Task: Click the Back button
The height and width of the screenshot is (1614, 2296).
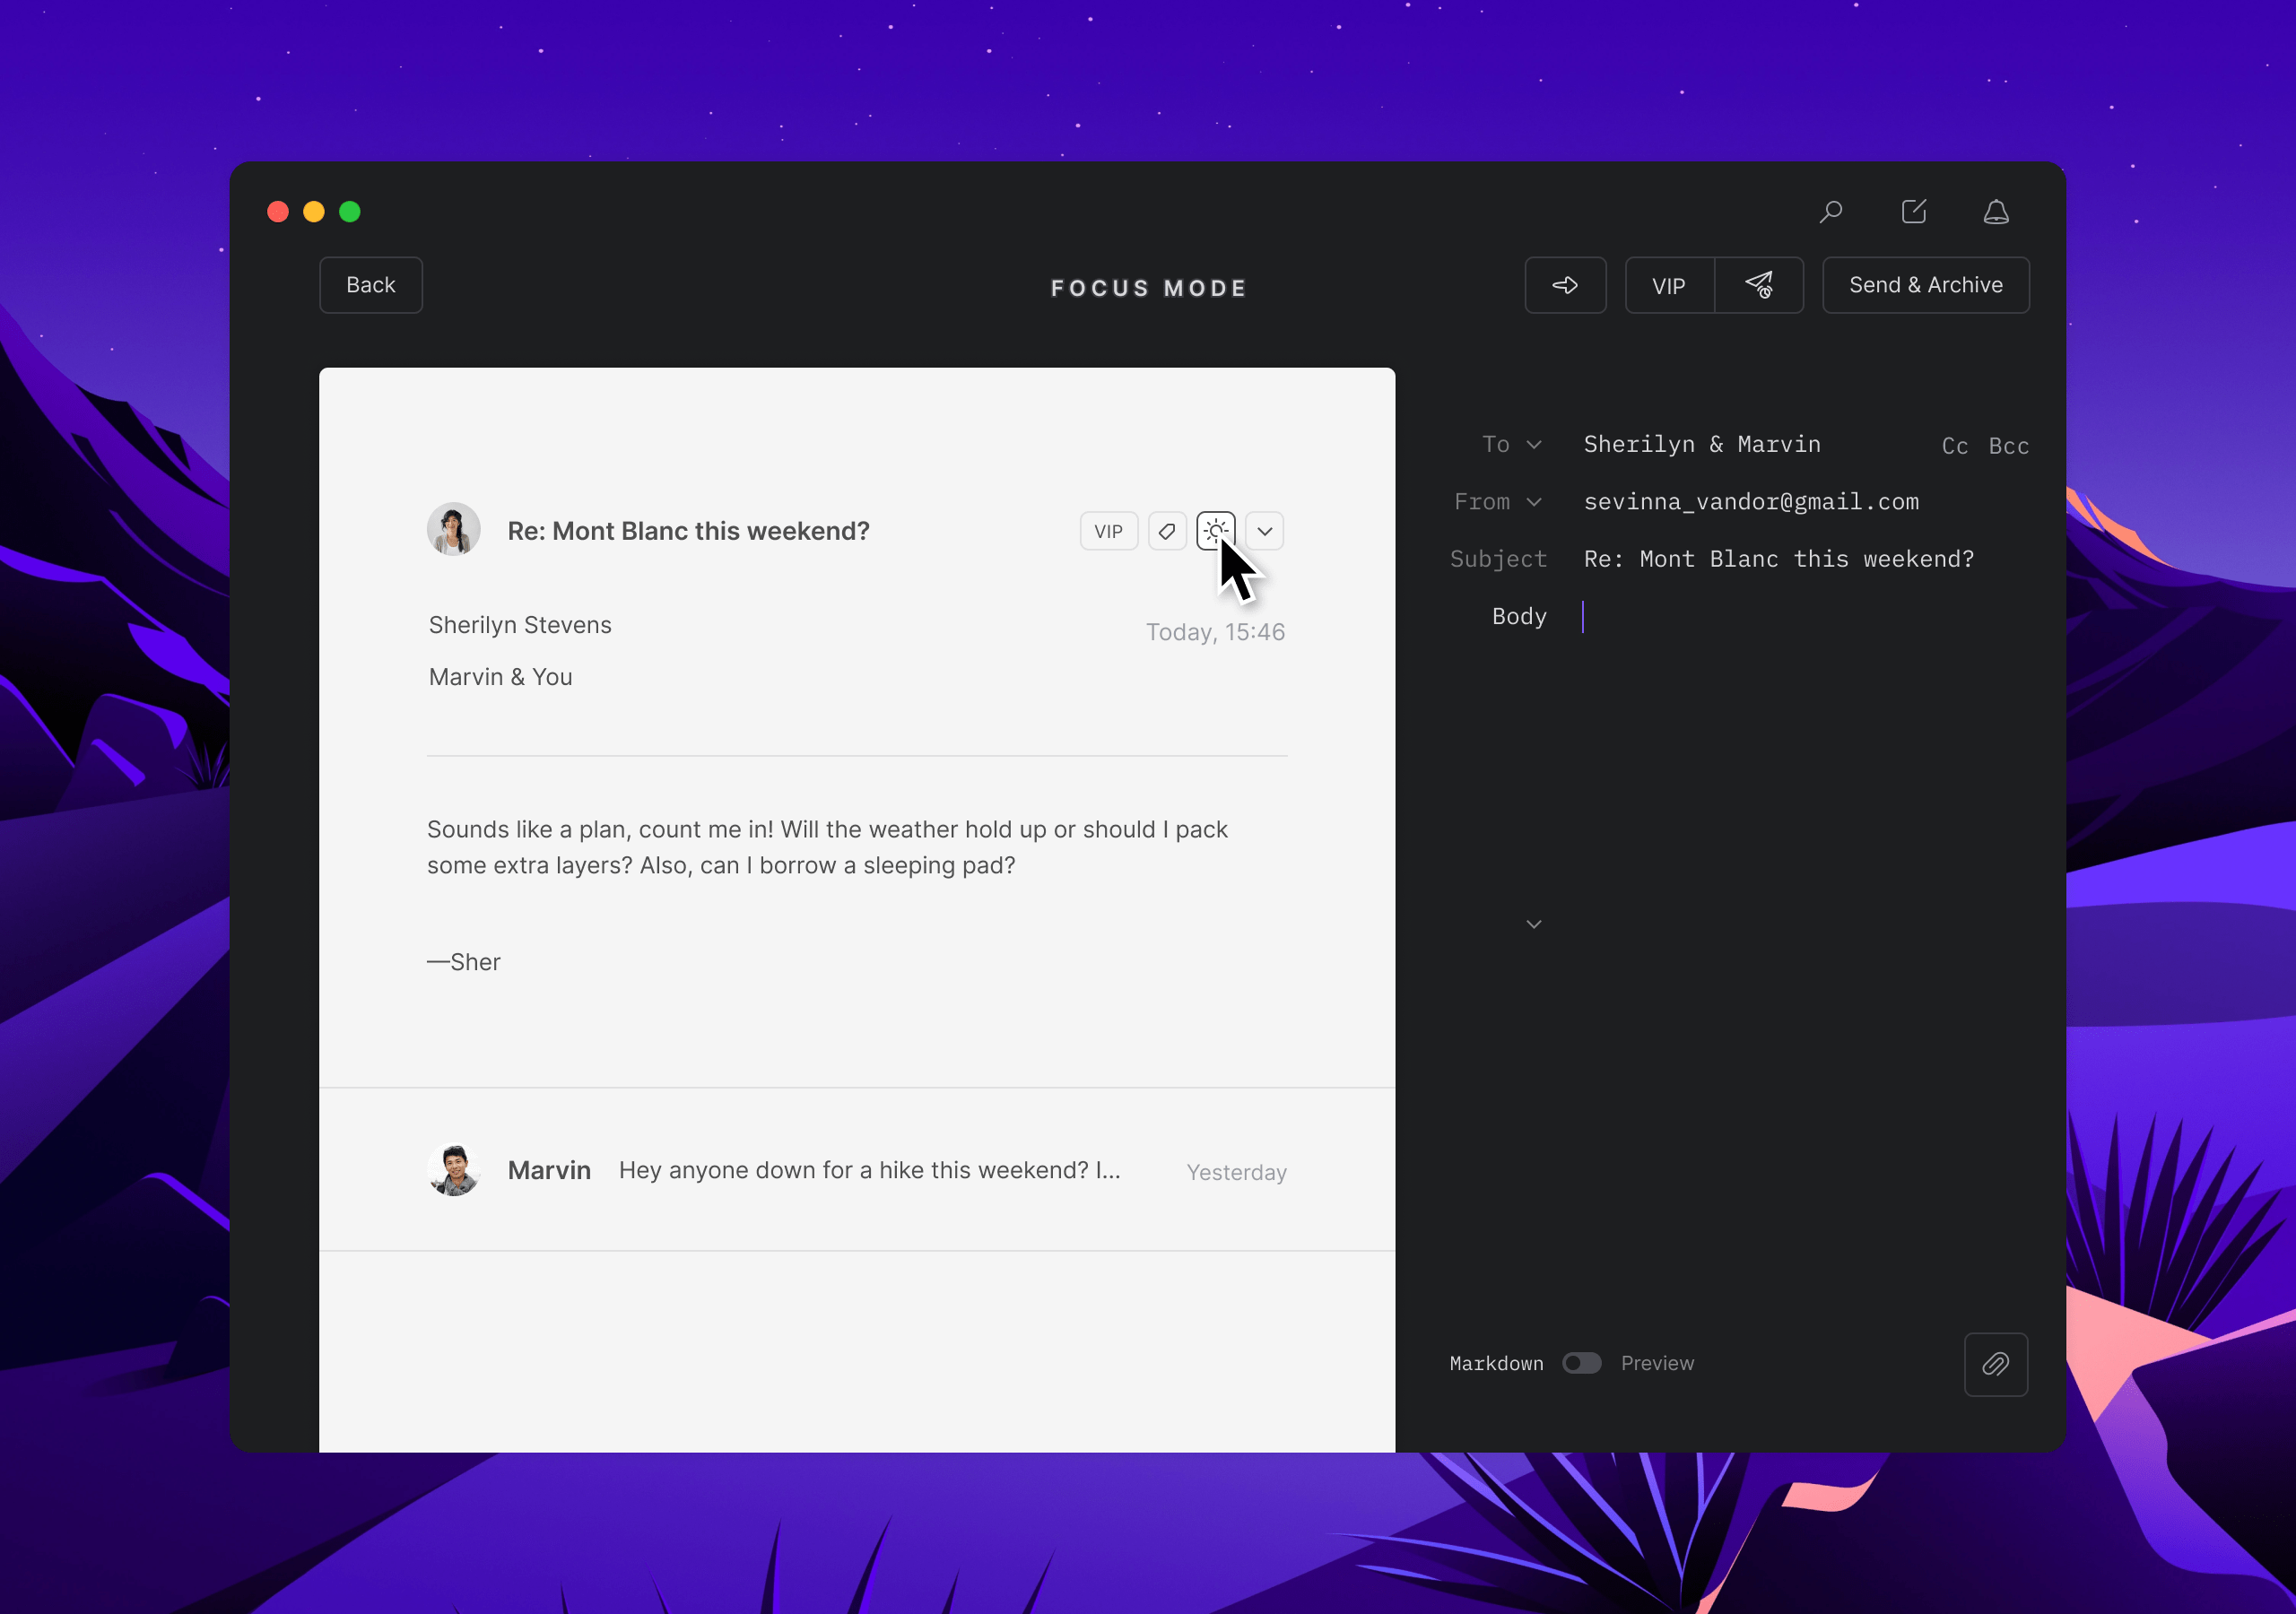Action: point(370,285)
